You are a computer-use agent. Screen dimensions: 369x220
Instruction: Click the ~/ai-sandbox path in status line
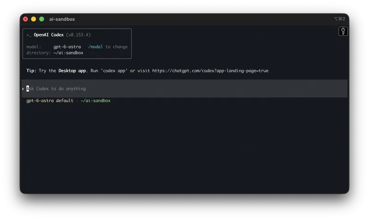tap(95, 100)
